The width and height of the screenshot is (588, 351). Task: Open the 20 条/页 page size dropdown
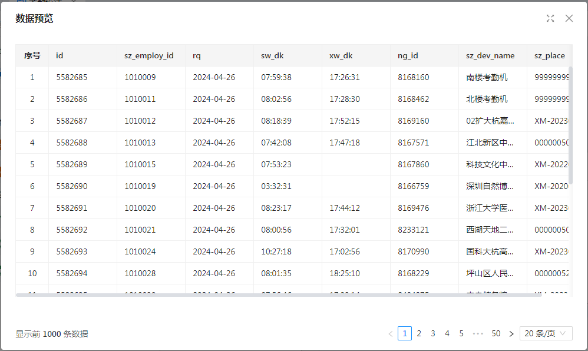tap(546, 333)
